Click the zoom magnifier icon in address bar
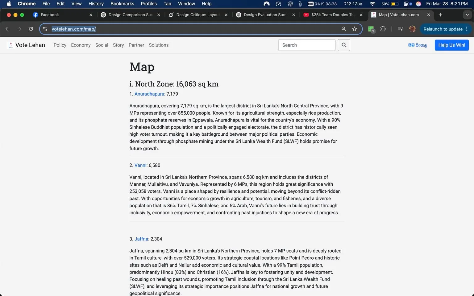Viewport: 474px width, 296px height. tap(344, 29)
